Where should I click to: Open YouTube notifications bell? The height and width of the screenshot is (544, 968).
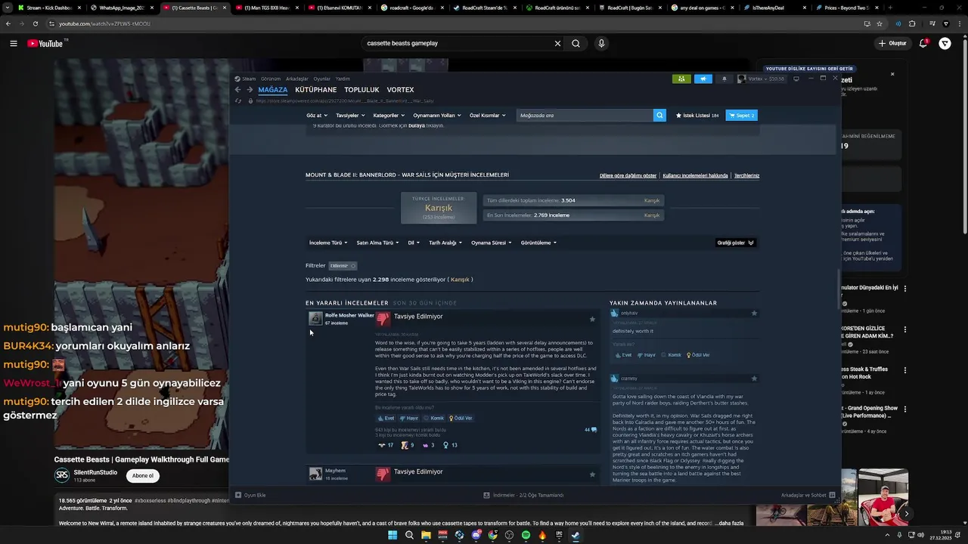point(923,43)
